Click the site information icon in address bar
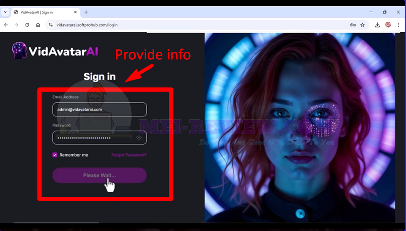This screenshot has width=406, height=231. click(51, 25)
